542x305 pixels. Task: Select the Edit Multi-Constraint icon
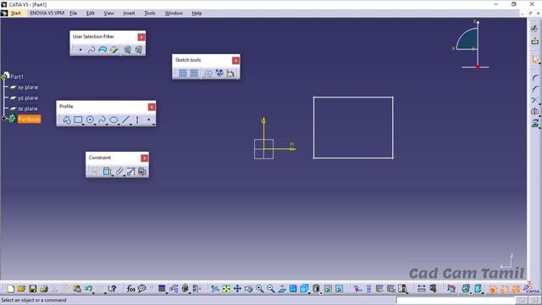click(x=142, y=171)
